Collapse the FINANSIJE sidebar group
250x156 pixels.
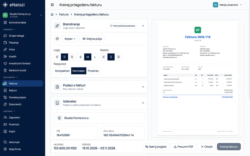click(9, 29)
